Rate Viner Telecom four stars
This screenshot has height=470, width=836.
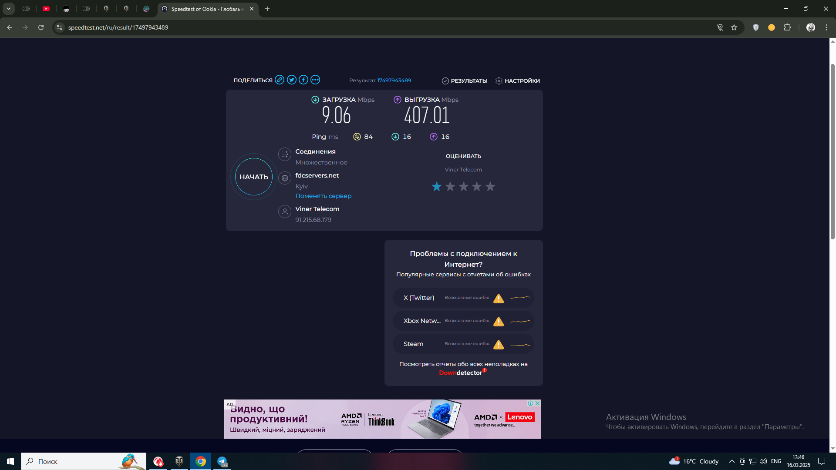(477, 186)
